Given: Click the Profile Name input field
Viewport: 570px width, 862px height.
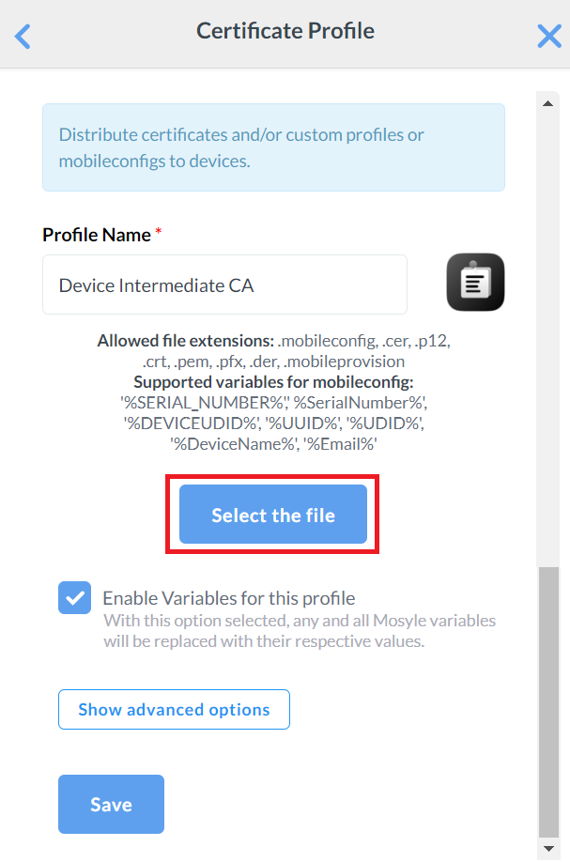Looking at the screenshot, I should pos(224,285).
